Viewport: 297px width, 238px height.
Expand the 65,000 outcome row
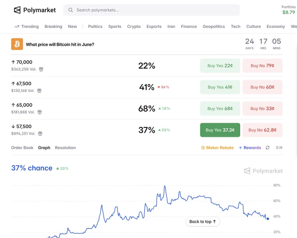(x=147, y=109)
